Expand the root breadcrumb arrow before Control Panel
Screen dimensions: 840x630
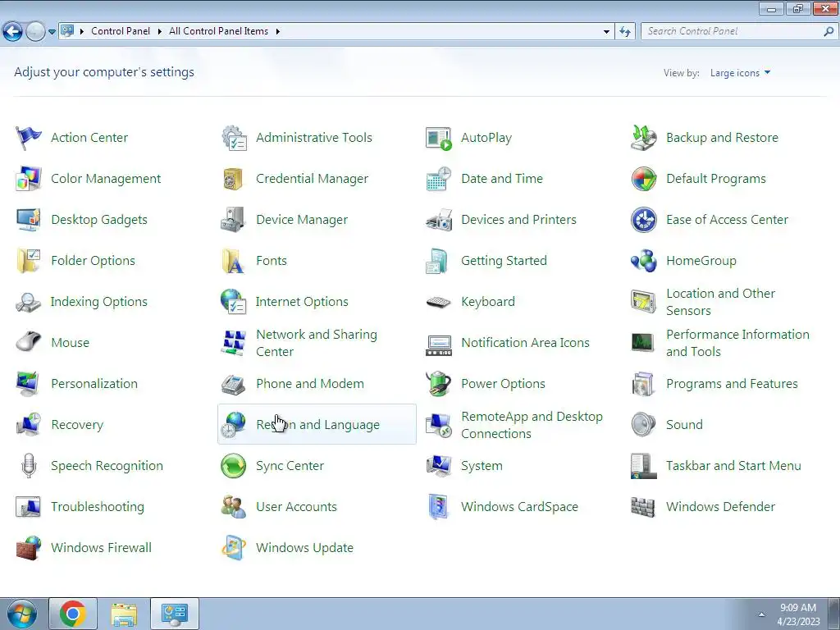click(x=82, y=32)
